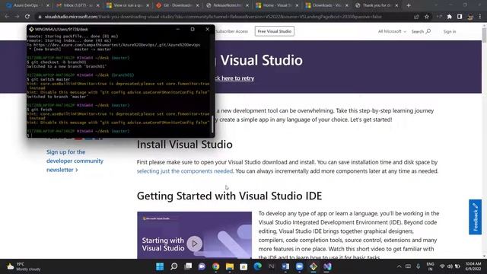Image resolution: width=487 pixels, height=274 pixels.
Task: Click the Git Bash window title bar icon
Action: point(31,29)
